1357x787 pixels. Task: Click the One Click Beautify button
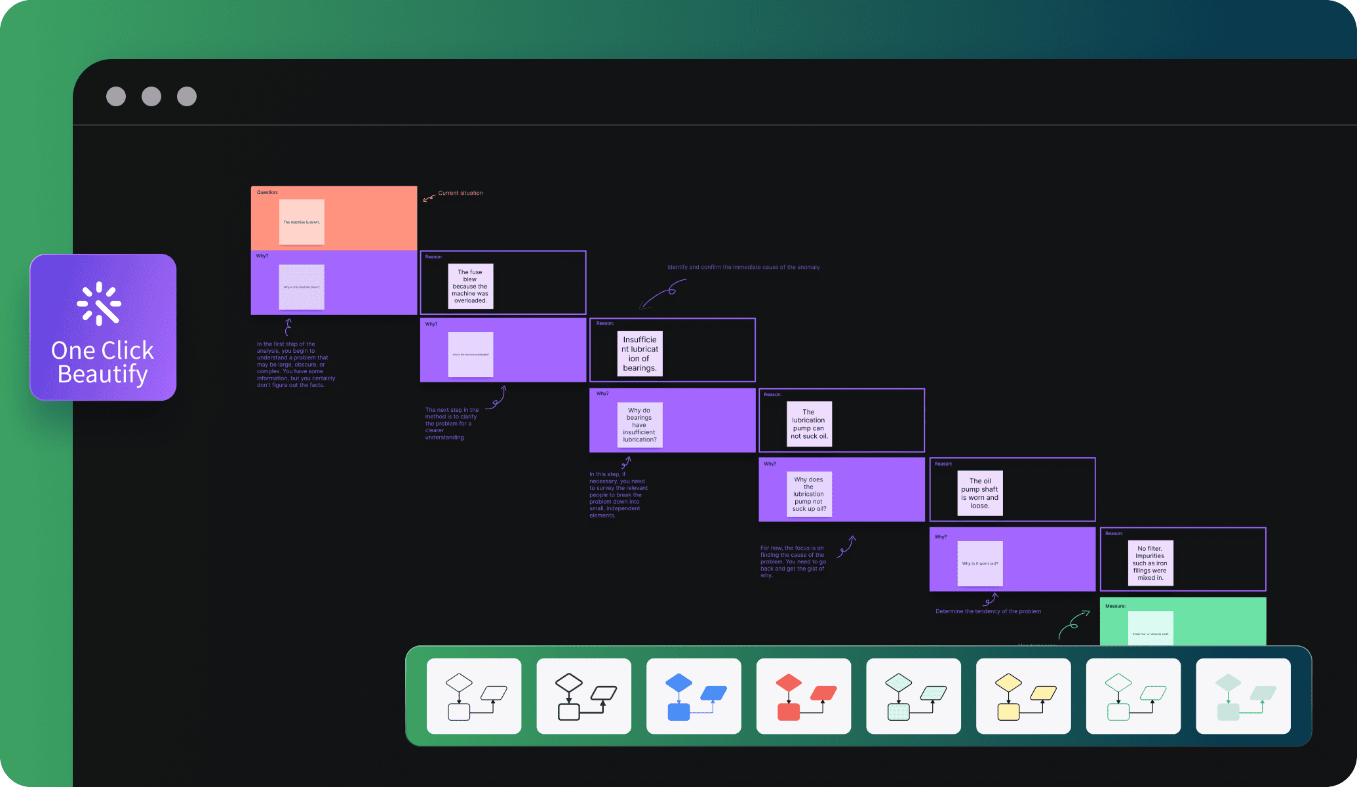[103, 327]
